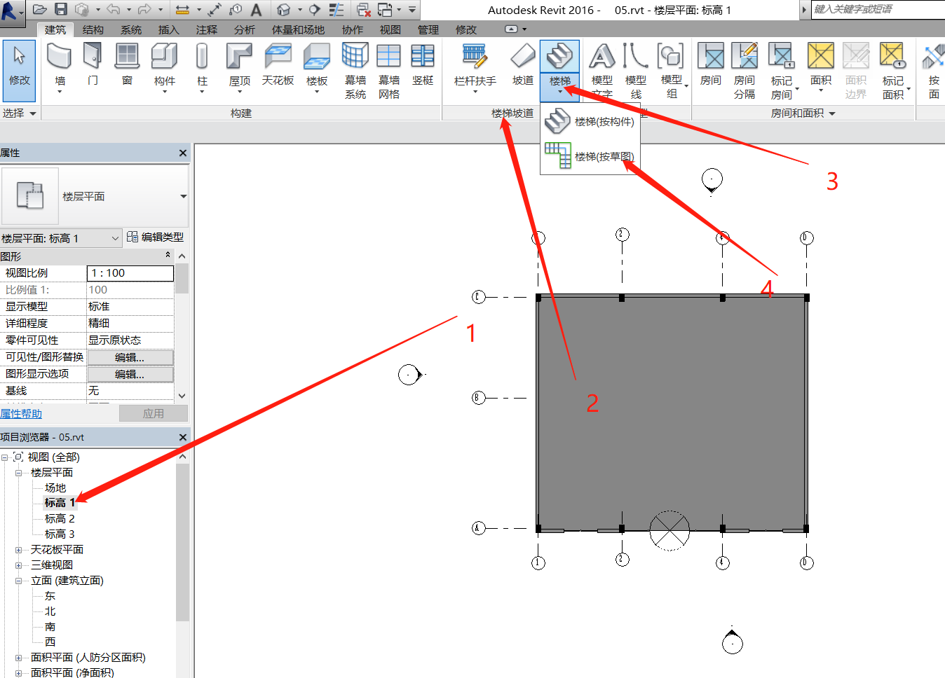945x678 pixels.
Task: Expand the 天花板平面 tree node
Action: click(x=19, y=550)
